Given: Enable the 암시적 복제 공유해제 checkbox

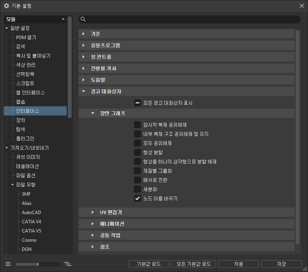Looking at the screenshot, I should coord(138,125).
